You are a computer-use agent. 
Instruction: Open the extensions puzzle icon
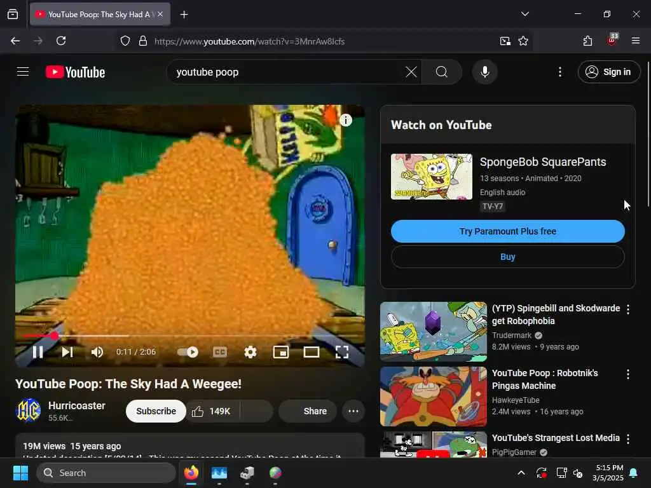[x=588, y=41]
